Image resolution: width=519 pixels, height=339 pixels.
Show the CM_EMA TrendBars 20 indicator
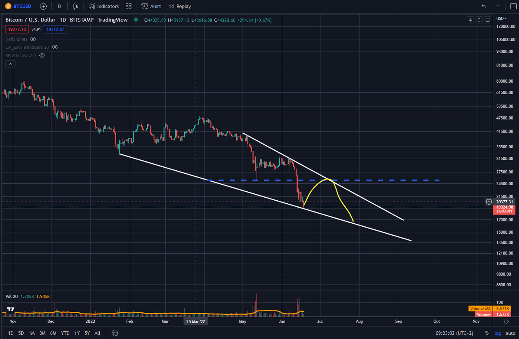(55, 47)
